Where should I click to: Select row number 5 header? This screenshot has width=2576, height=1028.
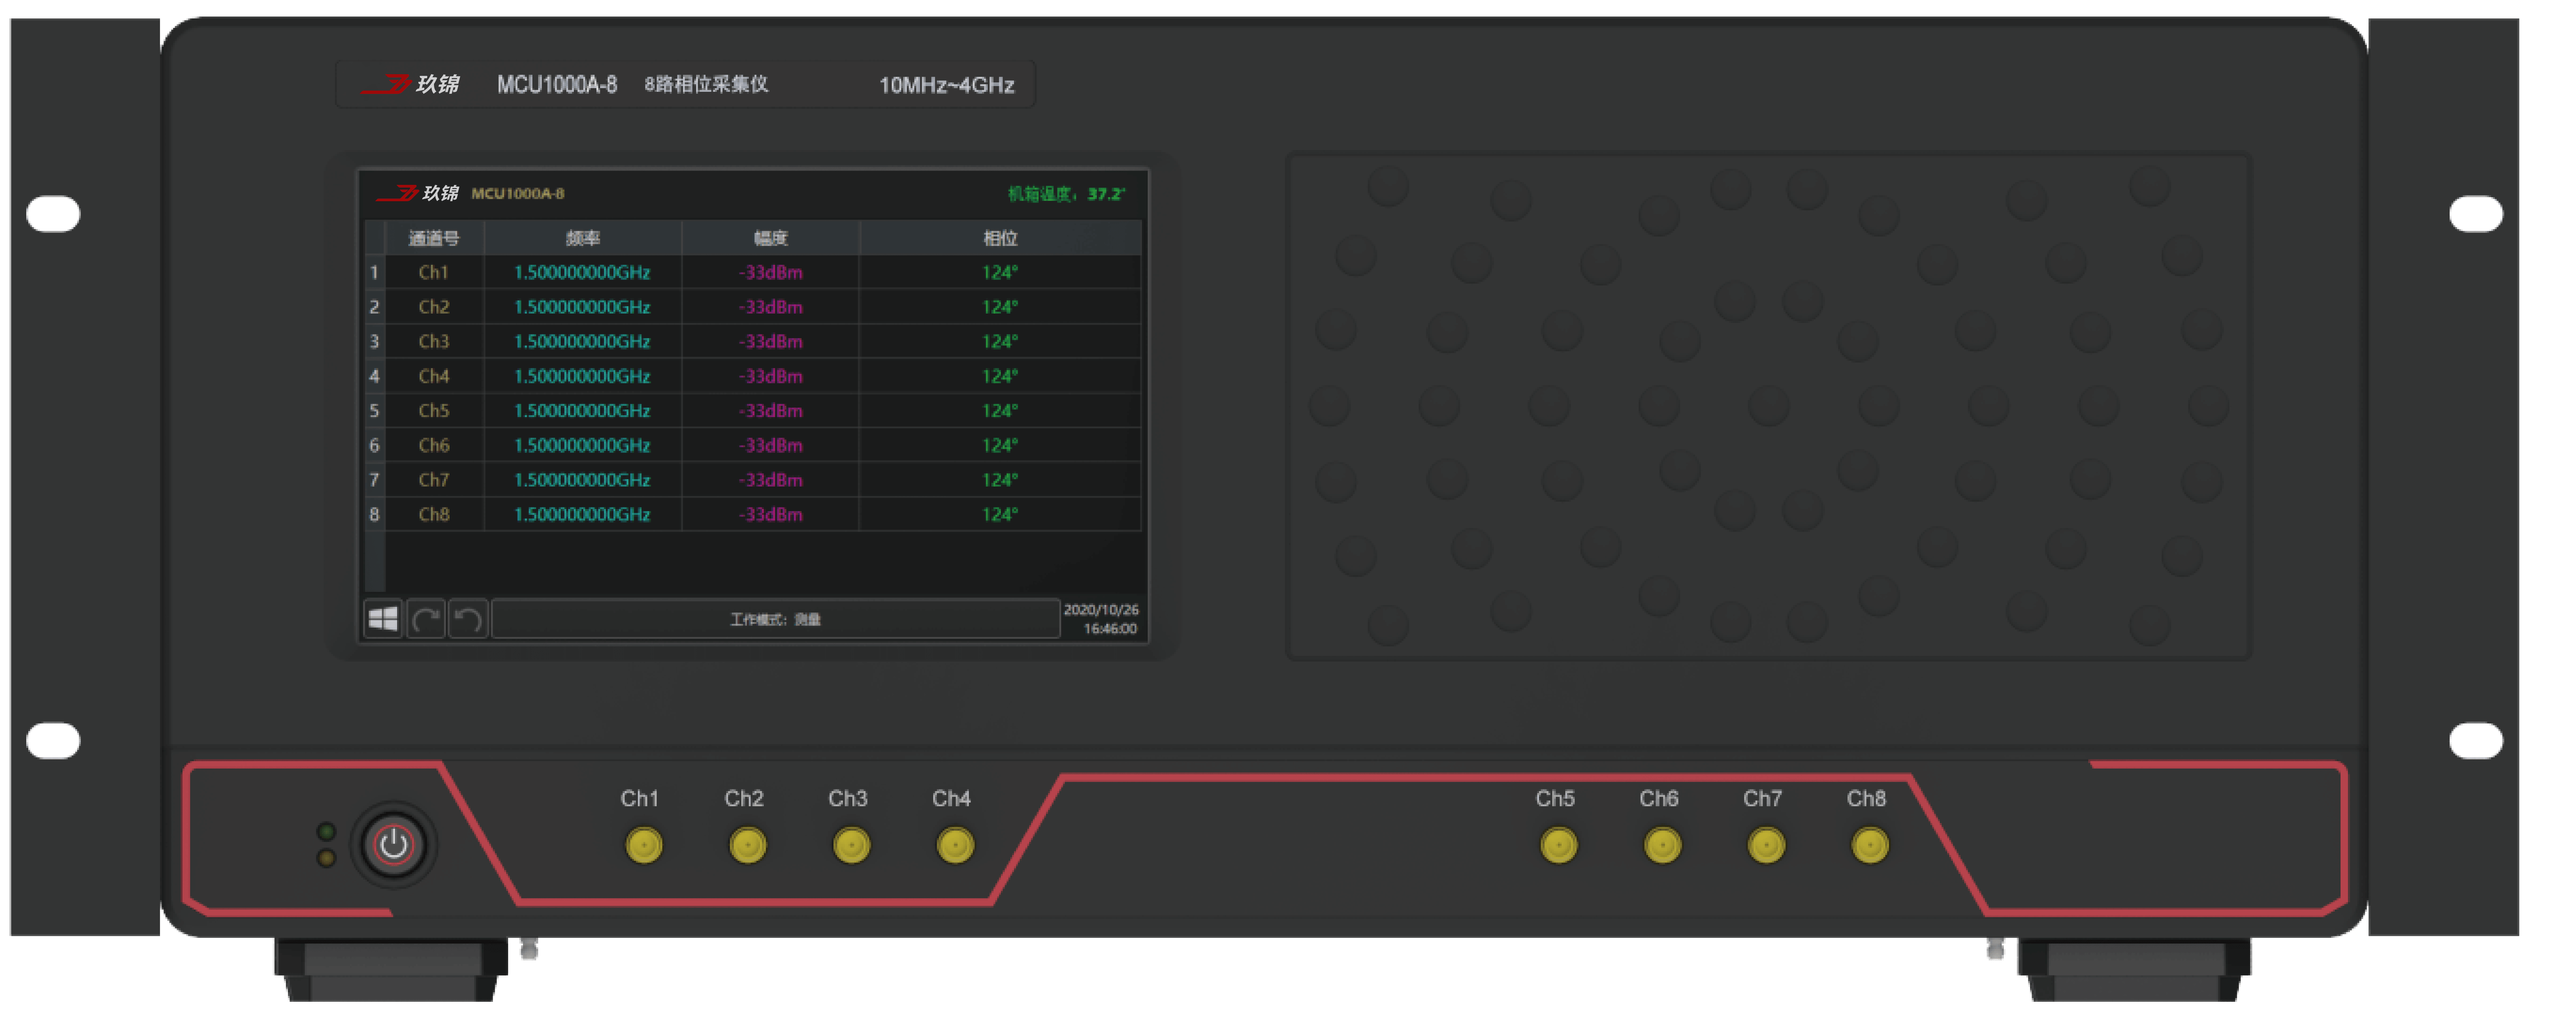pyautogui.click(x=374, y=411)
